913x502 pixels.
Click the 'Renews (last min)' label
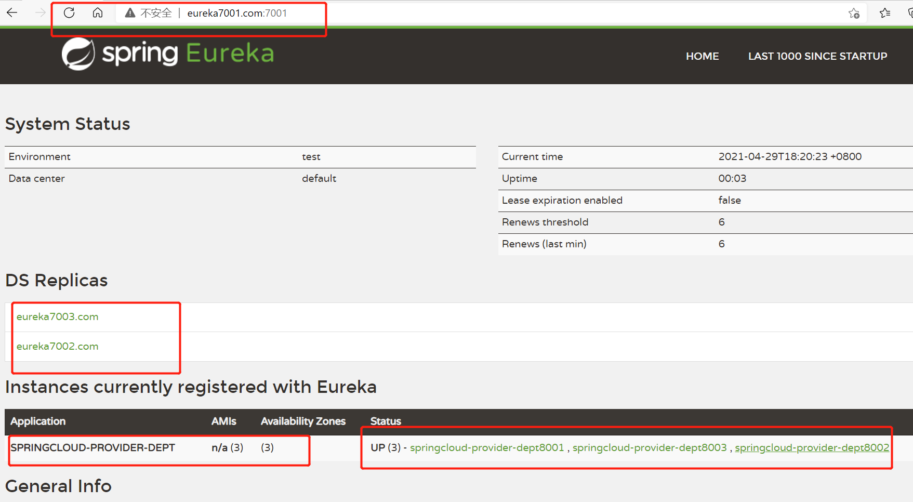coord(544,244)
